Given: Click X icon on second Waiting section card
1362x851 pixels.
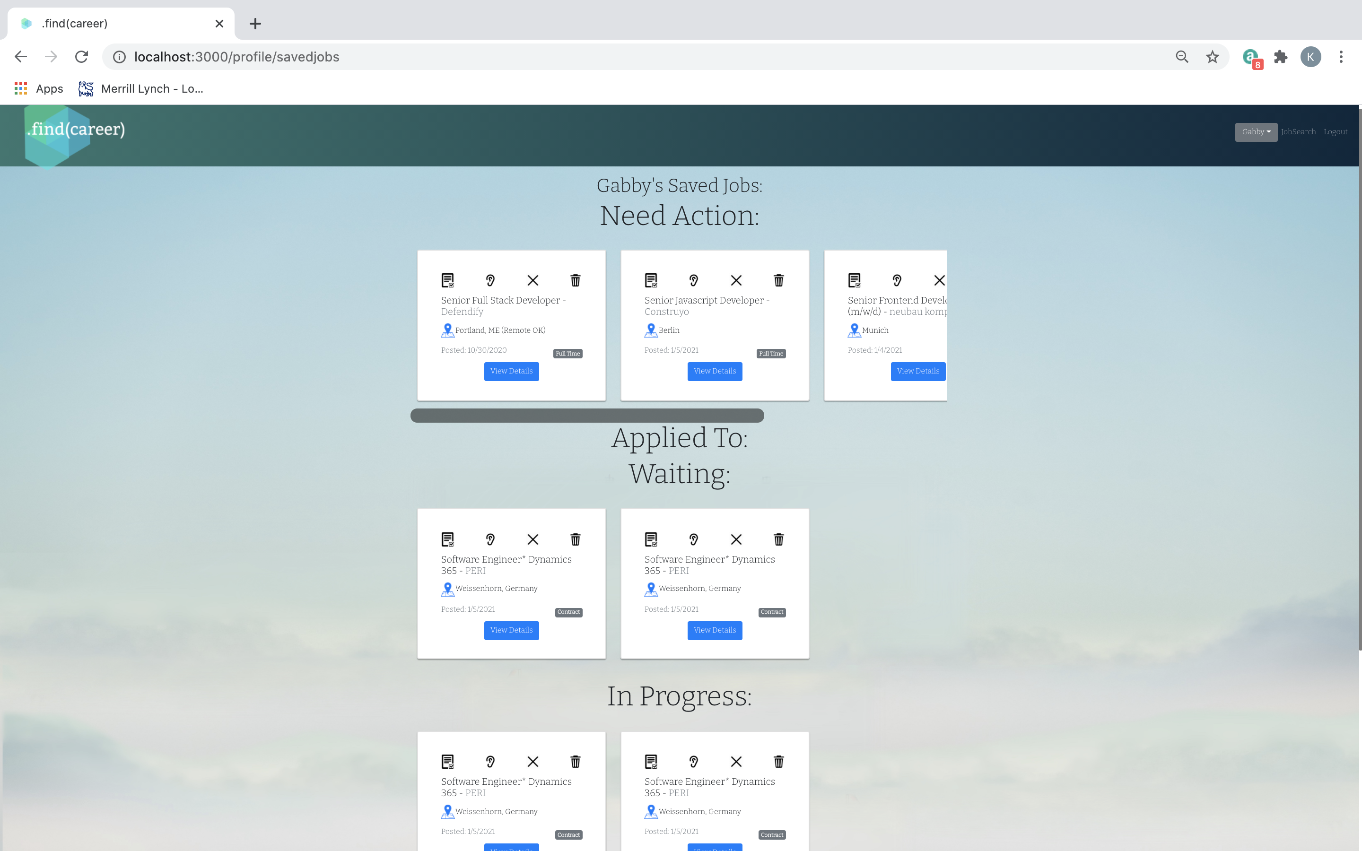Looking at the screenshot, I should [736, 539].
